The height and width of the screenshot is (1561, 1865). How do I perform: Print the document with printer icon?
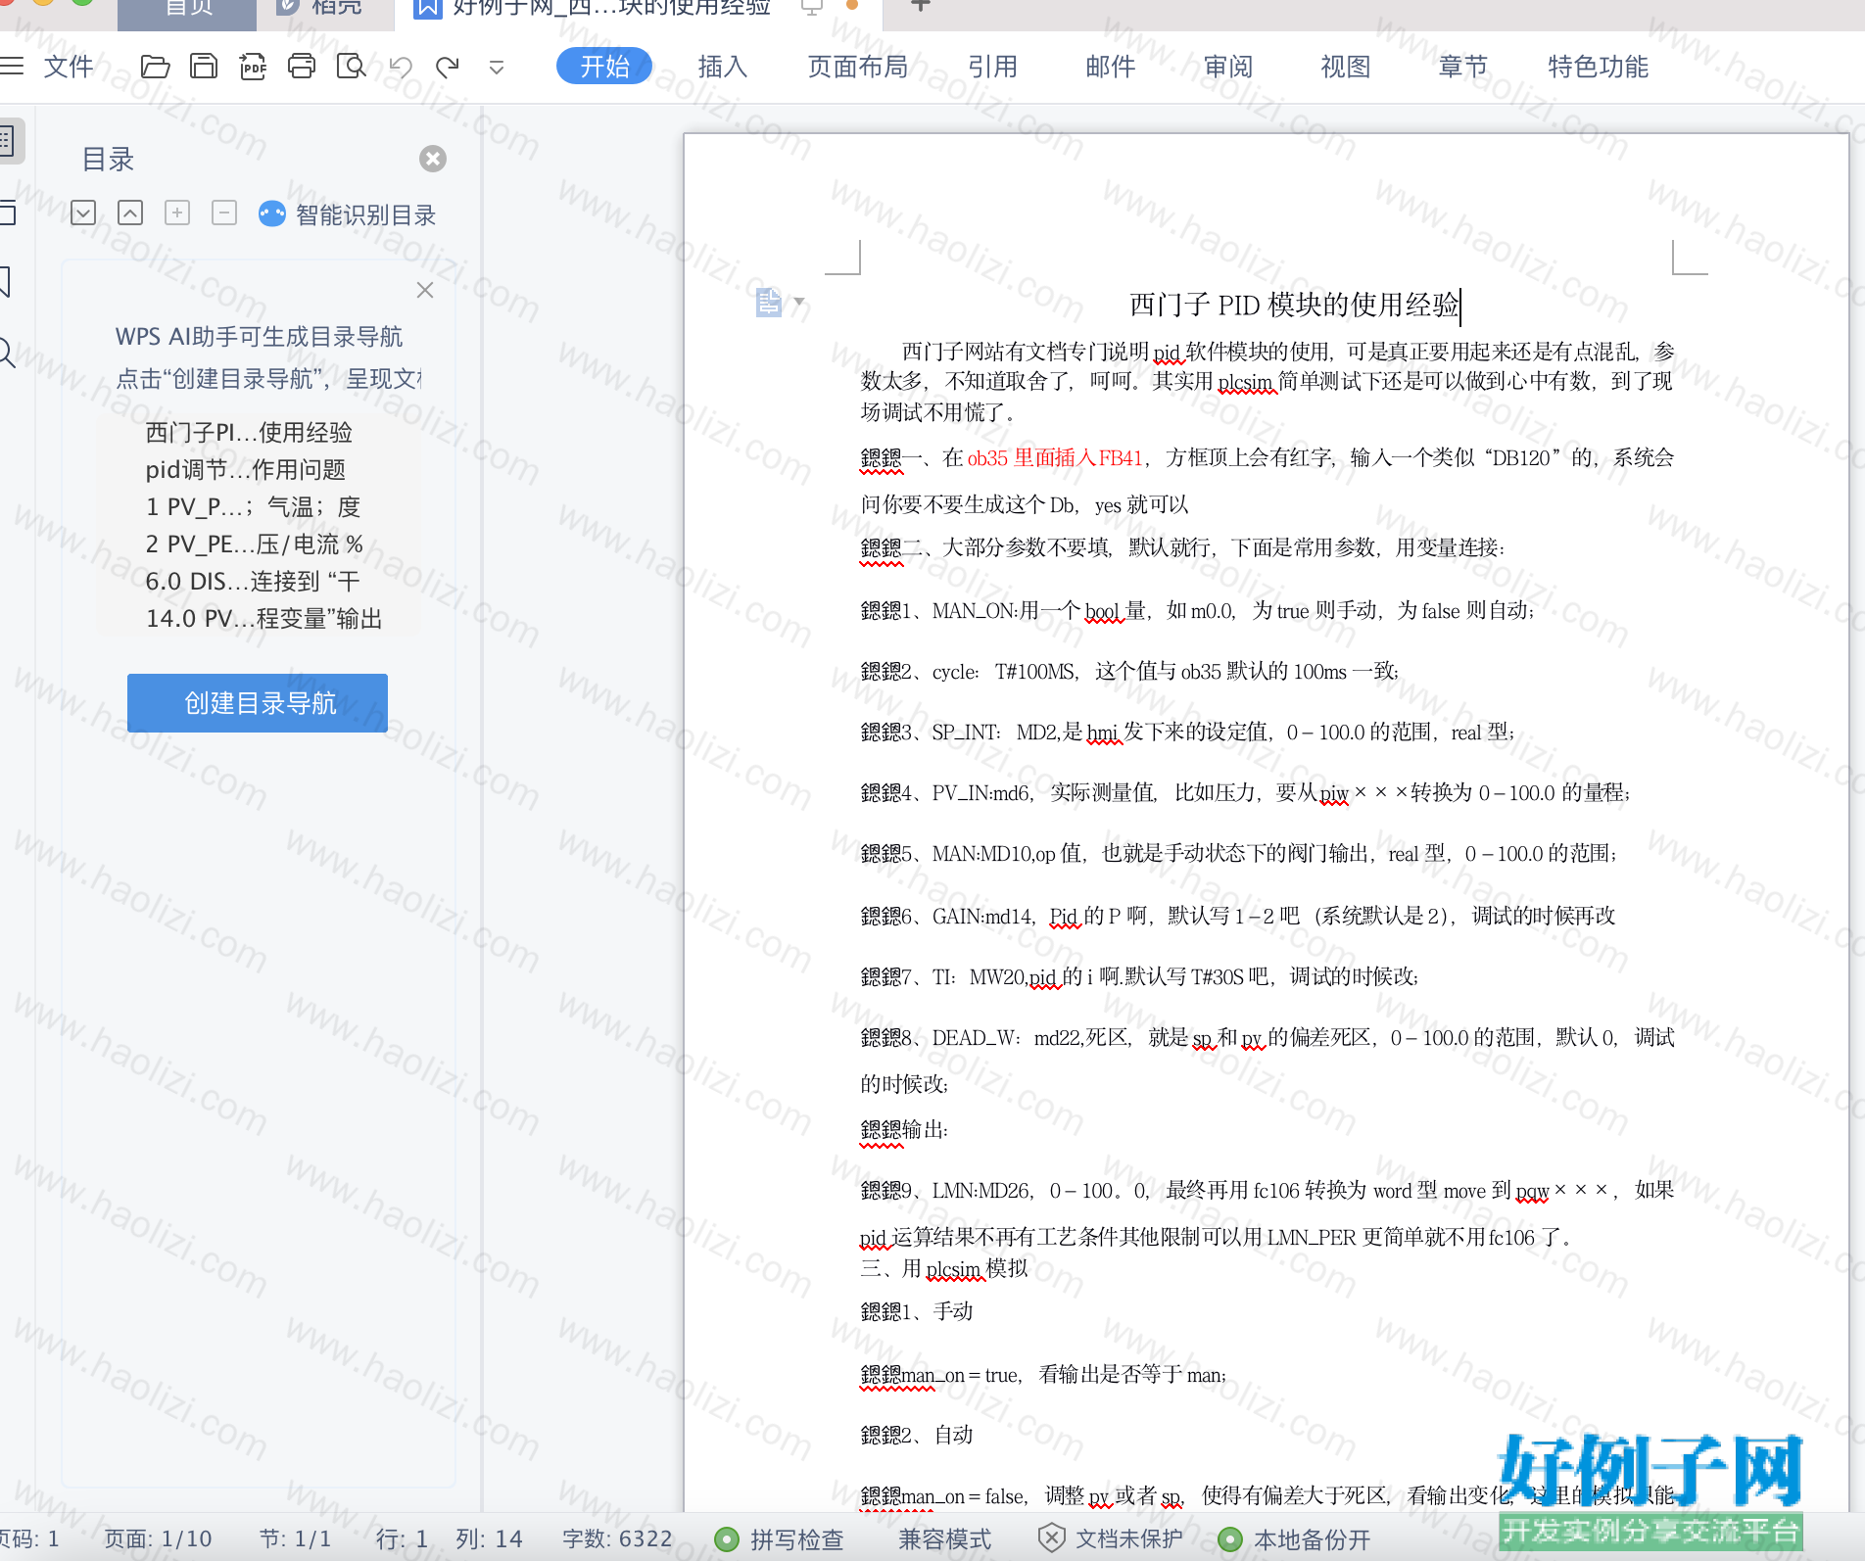click(x=302, y=67)
